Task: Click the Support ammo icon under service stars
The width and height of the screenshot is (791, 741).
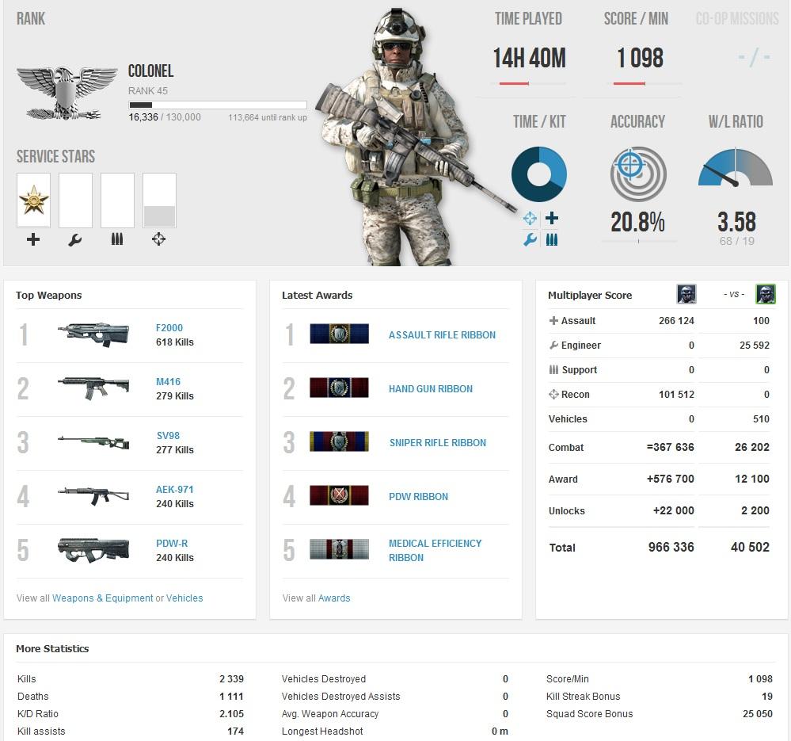Action: click(117, 239)
